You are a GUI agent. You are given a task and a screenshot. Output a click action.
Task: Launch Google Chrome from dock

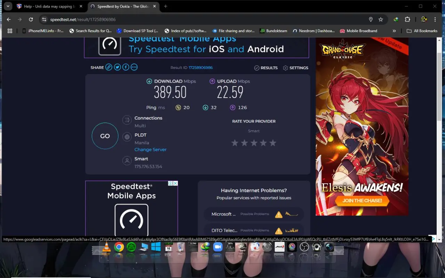119,247
